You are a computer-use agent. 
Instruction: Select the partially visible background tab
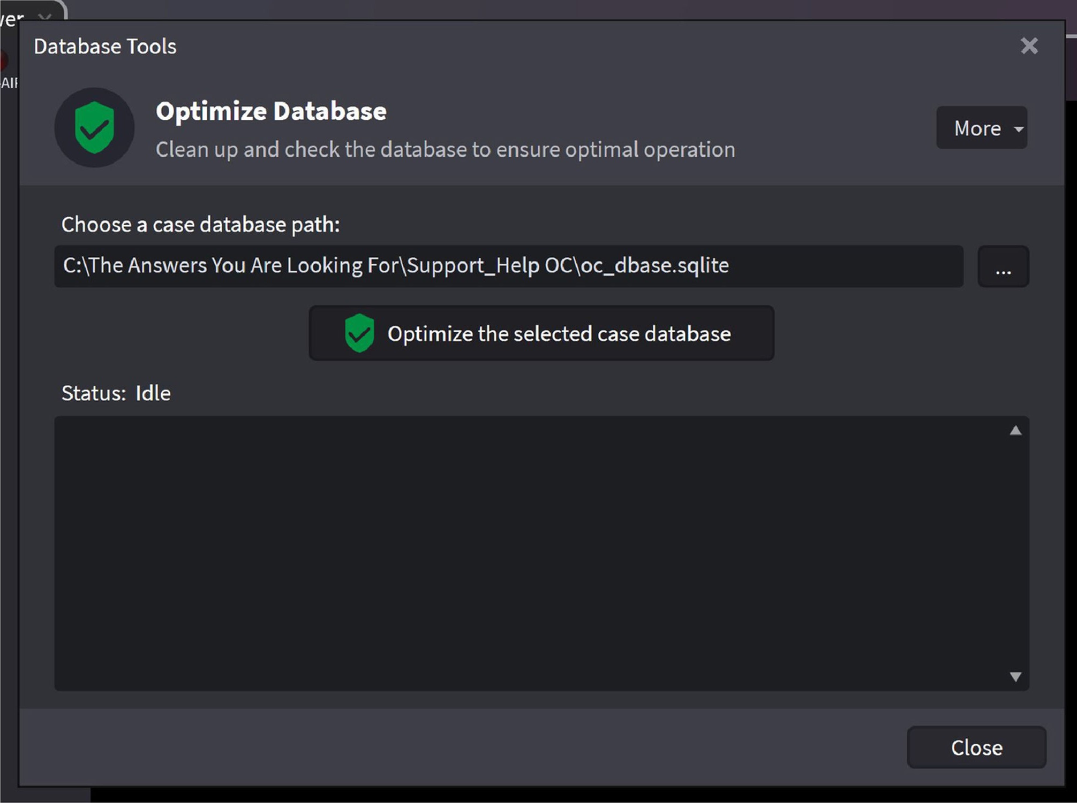(x=12, y=18)
